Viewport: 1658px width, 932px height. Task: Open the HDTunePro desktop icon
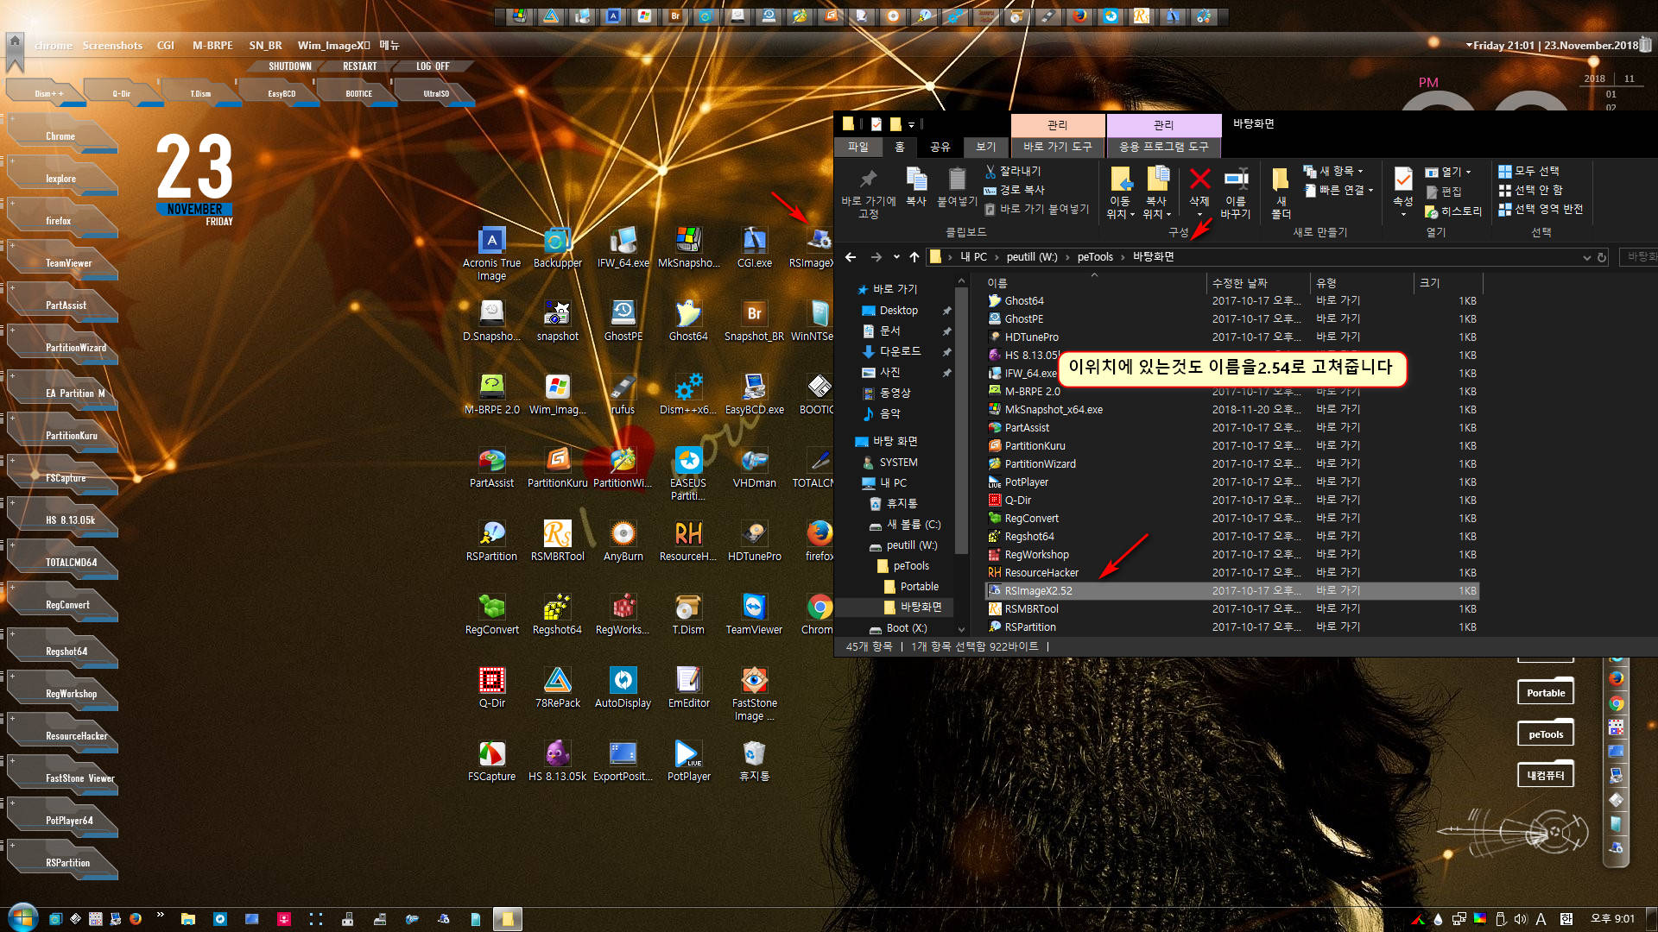point(754,541)
